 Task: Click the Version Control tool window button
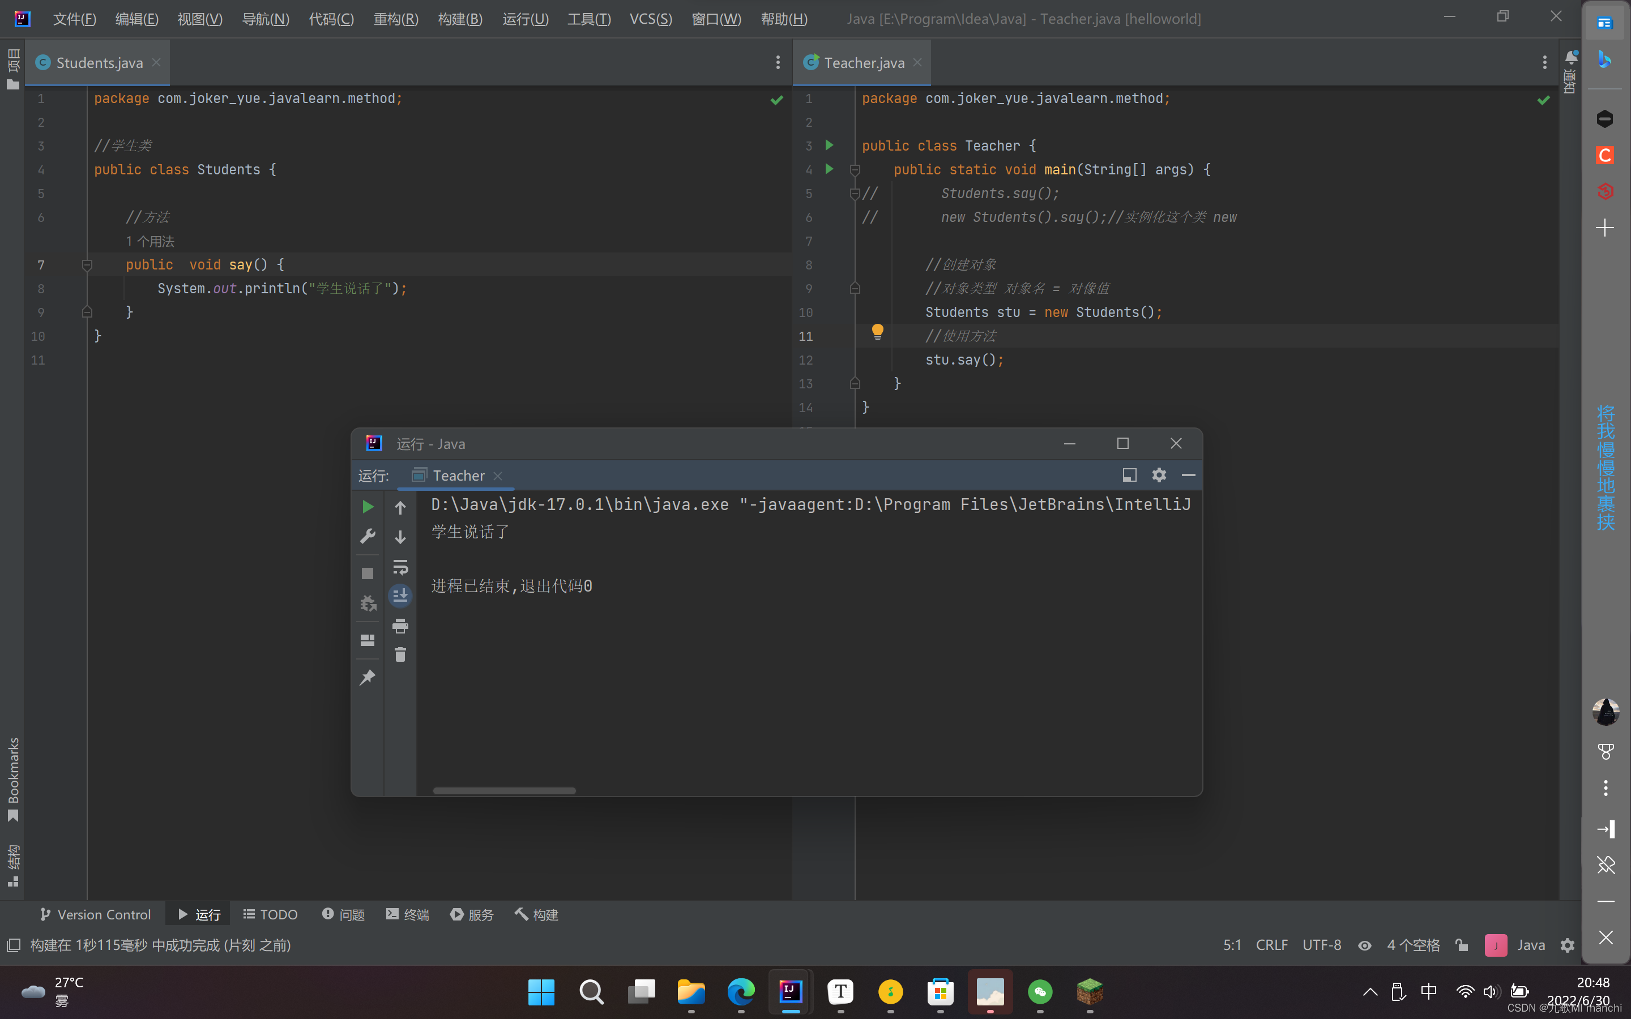pyautogui.click(x=96, y=914)
